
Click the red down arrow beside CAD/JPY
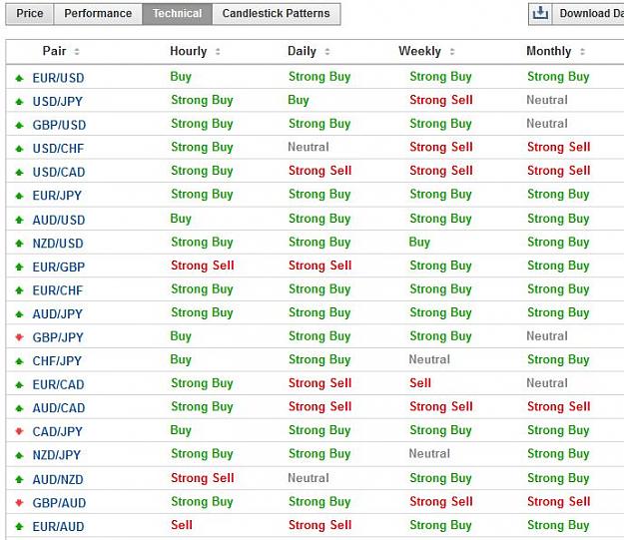tap(19, 431)
